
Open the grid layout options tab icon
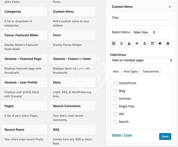pos(113,43)
